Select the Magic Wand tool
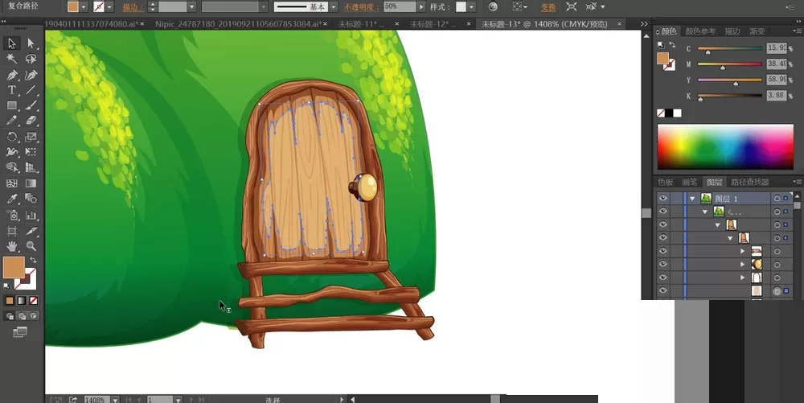 (x=12, y=59)
